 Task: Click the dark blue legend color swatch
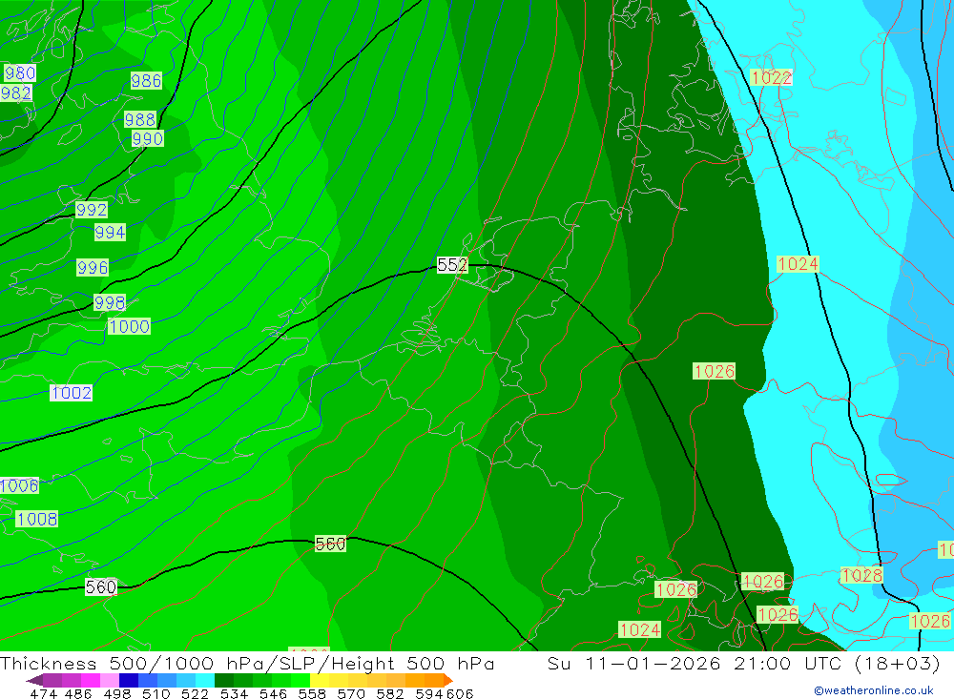coord(129,680)
